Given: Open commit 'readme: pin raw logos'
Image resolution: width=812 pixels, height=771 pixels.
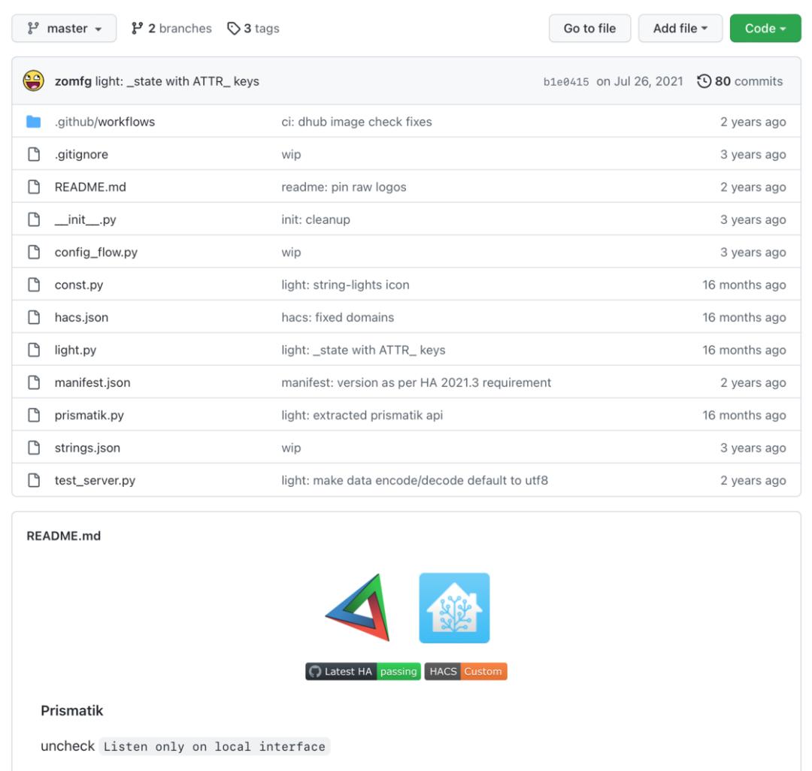Looking at the screenshot, I should pyautogui.click(x=344, y=187).
